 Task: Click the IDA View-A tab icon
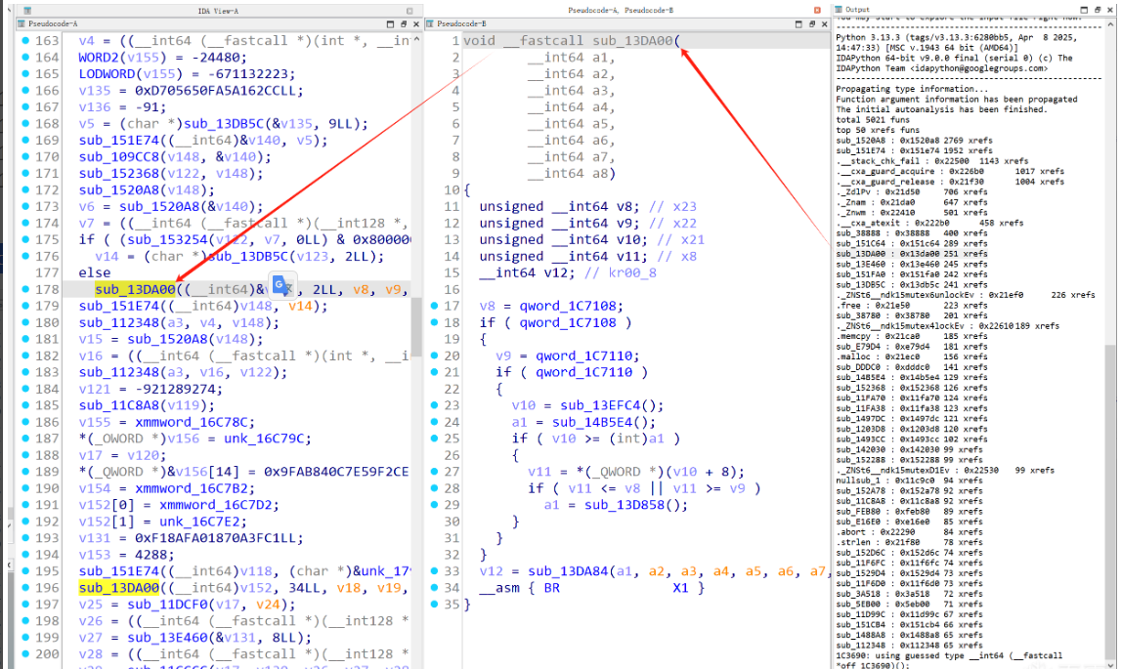pyautogui.click(x=27, y=11)
